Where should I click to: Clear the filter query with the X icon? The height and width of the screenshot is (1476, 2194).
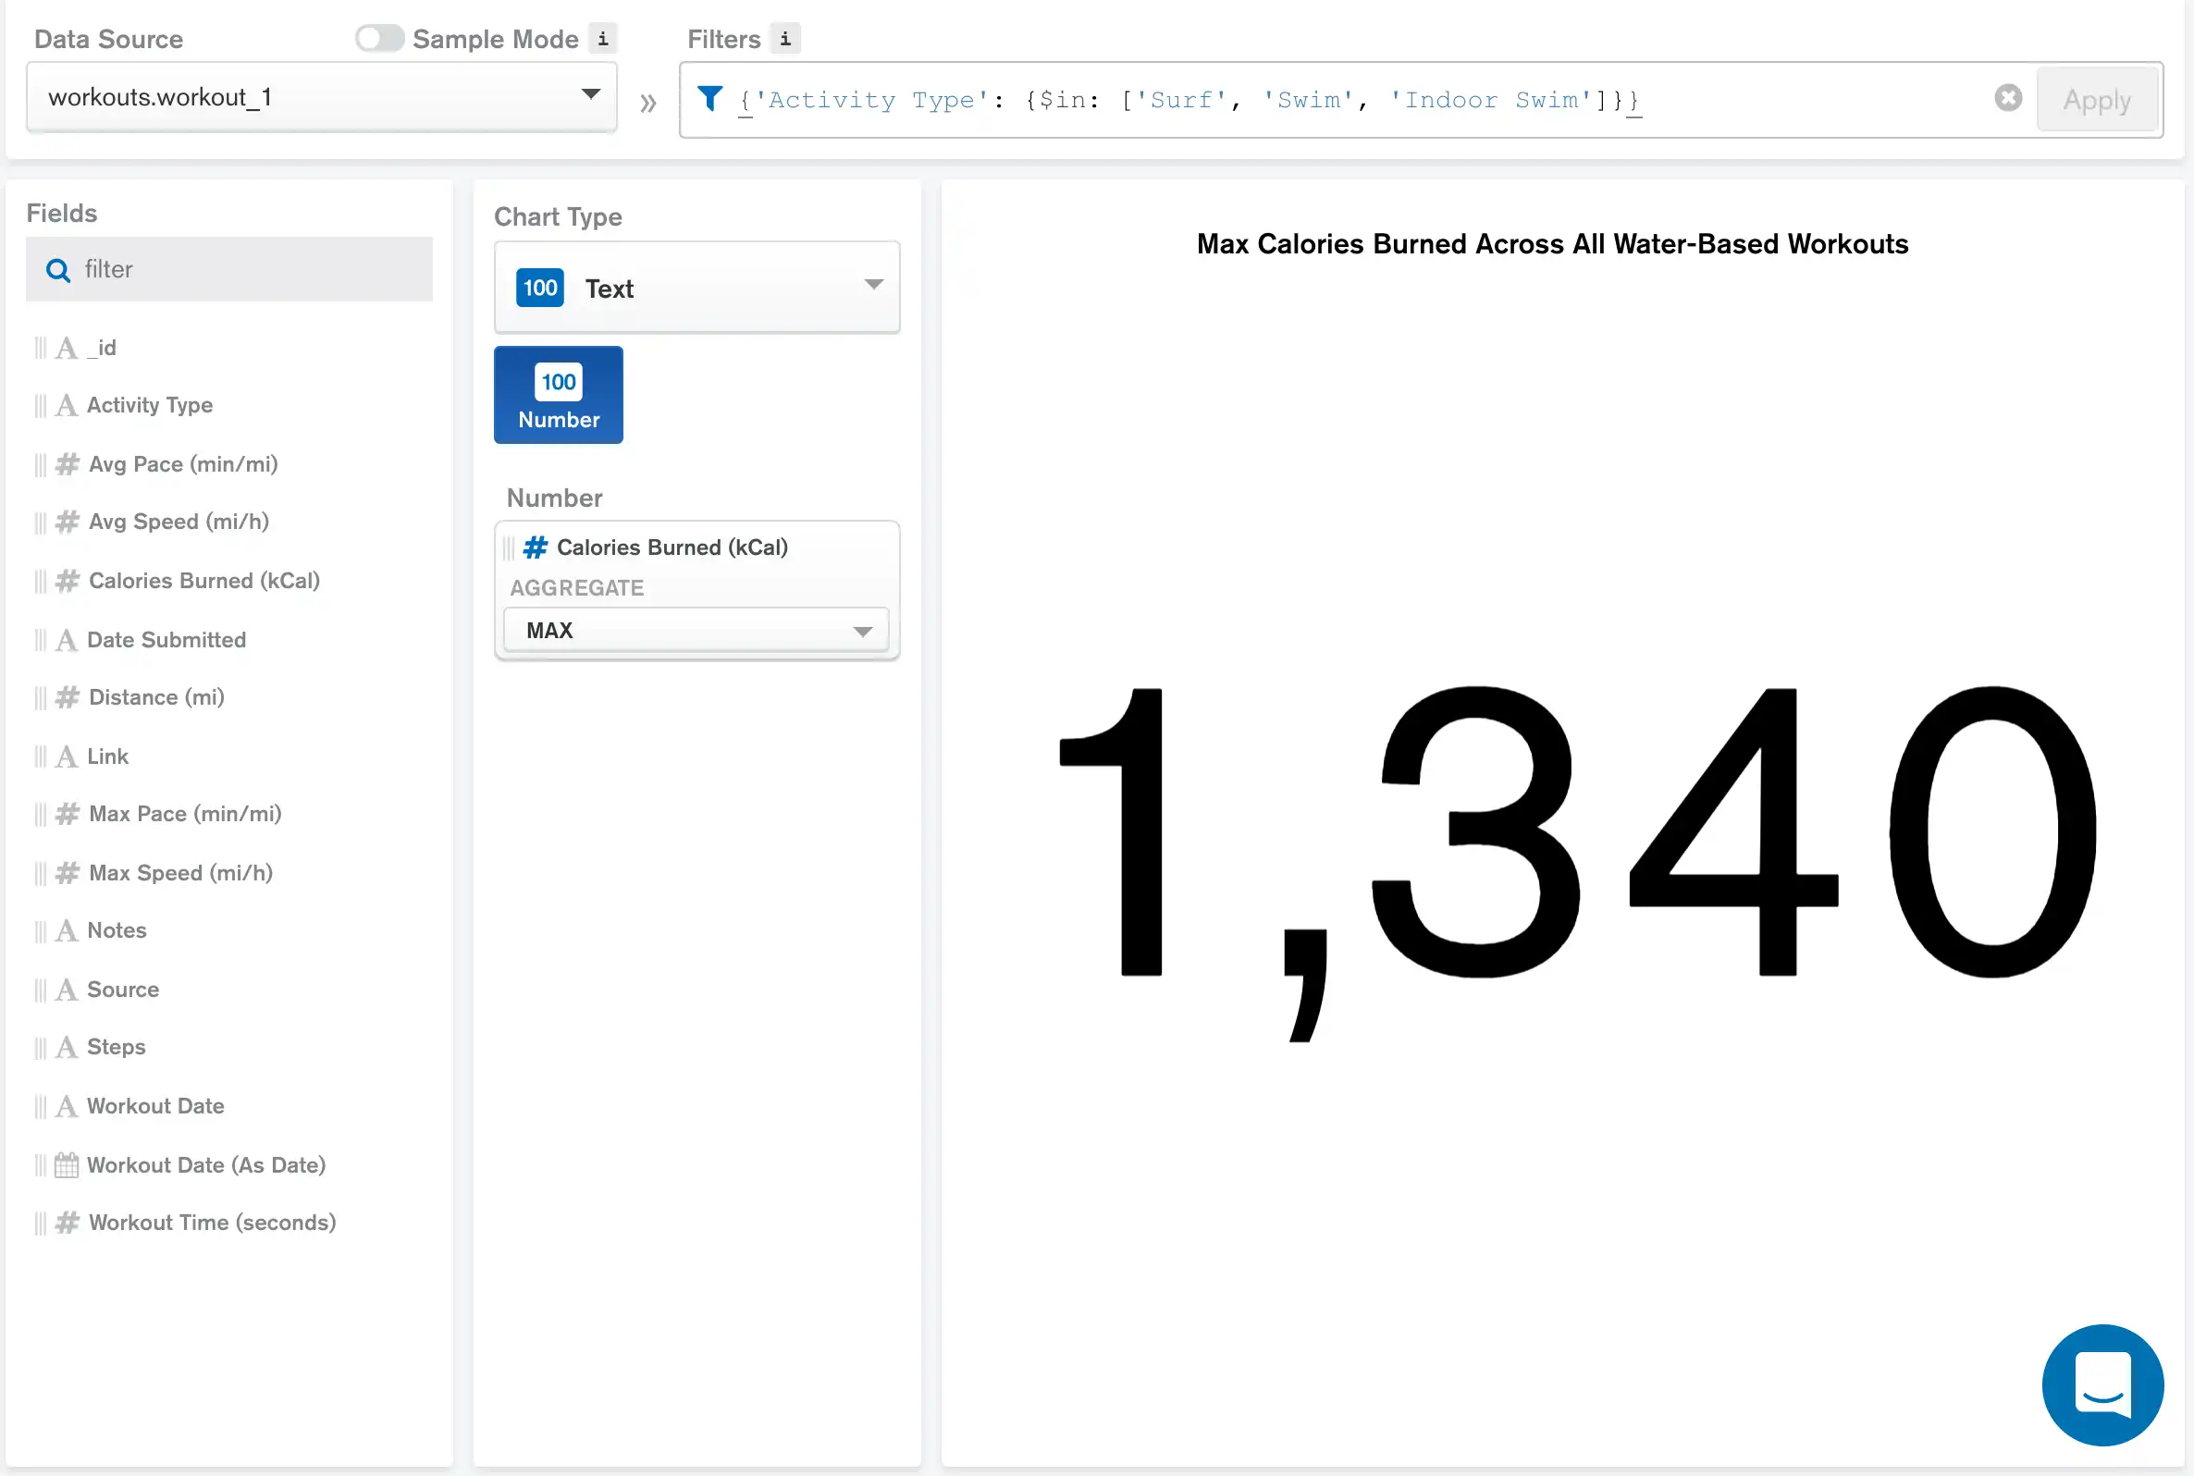click(2008, 98)
